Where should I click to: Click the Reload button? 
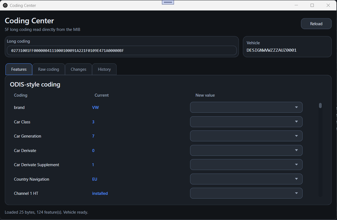(x=316, y=24)
